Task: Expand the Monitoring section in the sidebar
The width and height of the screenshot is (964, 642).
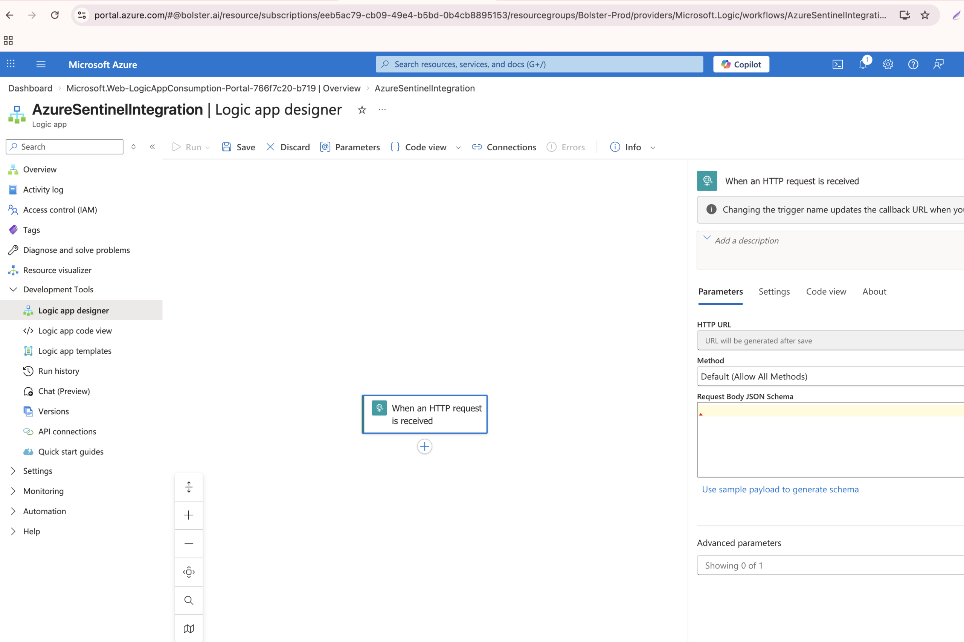Action: (13, 491)
